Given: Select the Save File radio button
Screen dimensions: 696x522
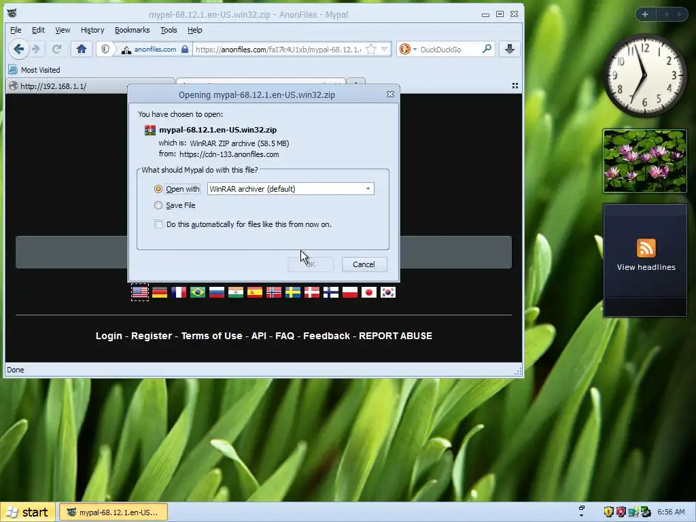Looking at the screenshot, I should pos(158,205).
